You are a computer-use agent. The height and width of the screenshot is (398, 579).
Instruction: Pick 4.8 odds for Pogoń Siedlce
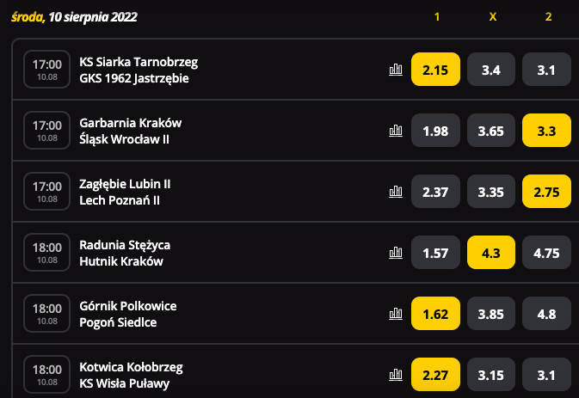(546, 314)
